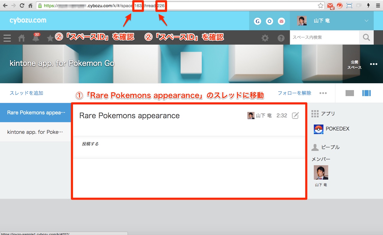The width and height of the screenshot is (383, 235).
Task: Select the Rare Pokemons appea… thread
Action: (x=35, y=113)
